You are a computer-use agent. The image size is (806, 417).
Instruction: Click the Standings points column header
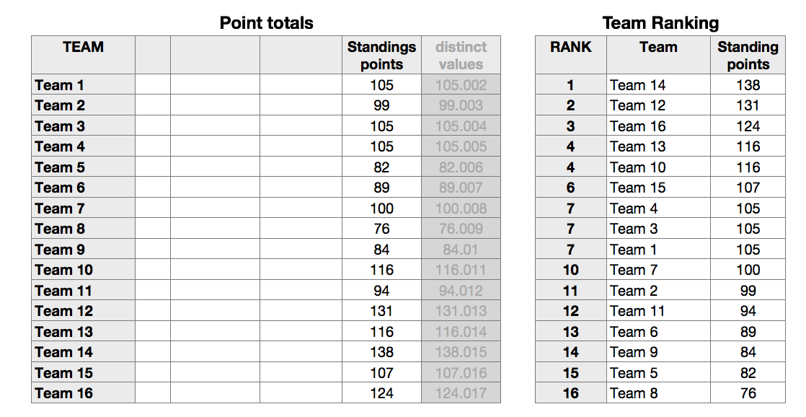381,56
